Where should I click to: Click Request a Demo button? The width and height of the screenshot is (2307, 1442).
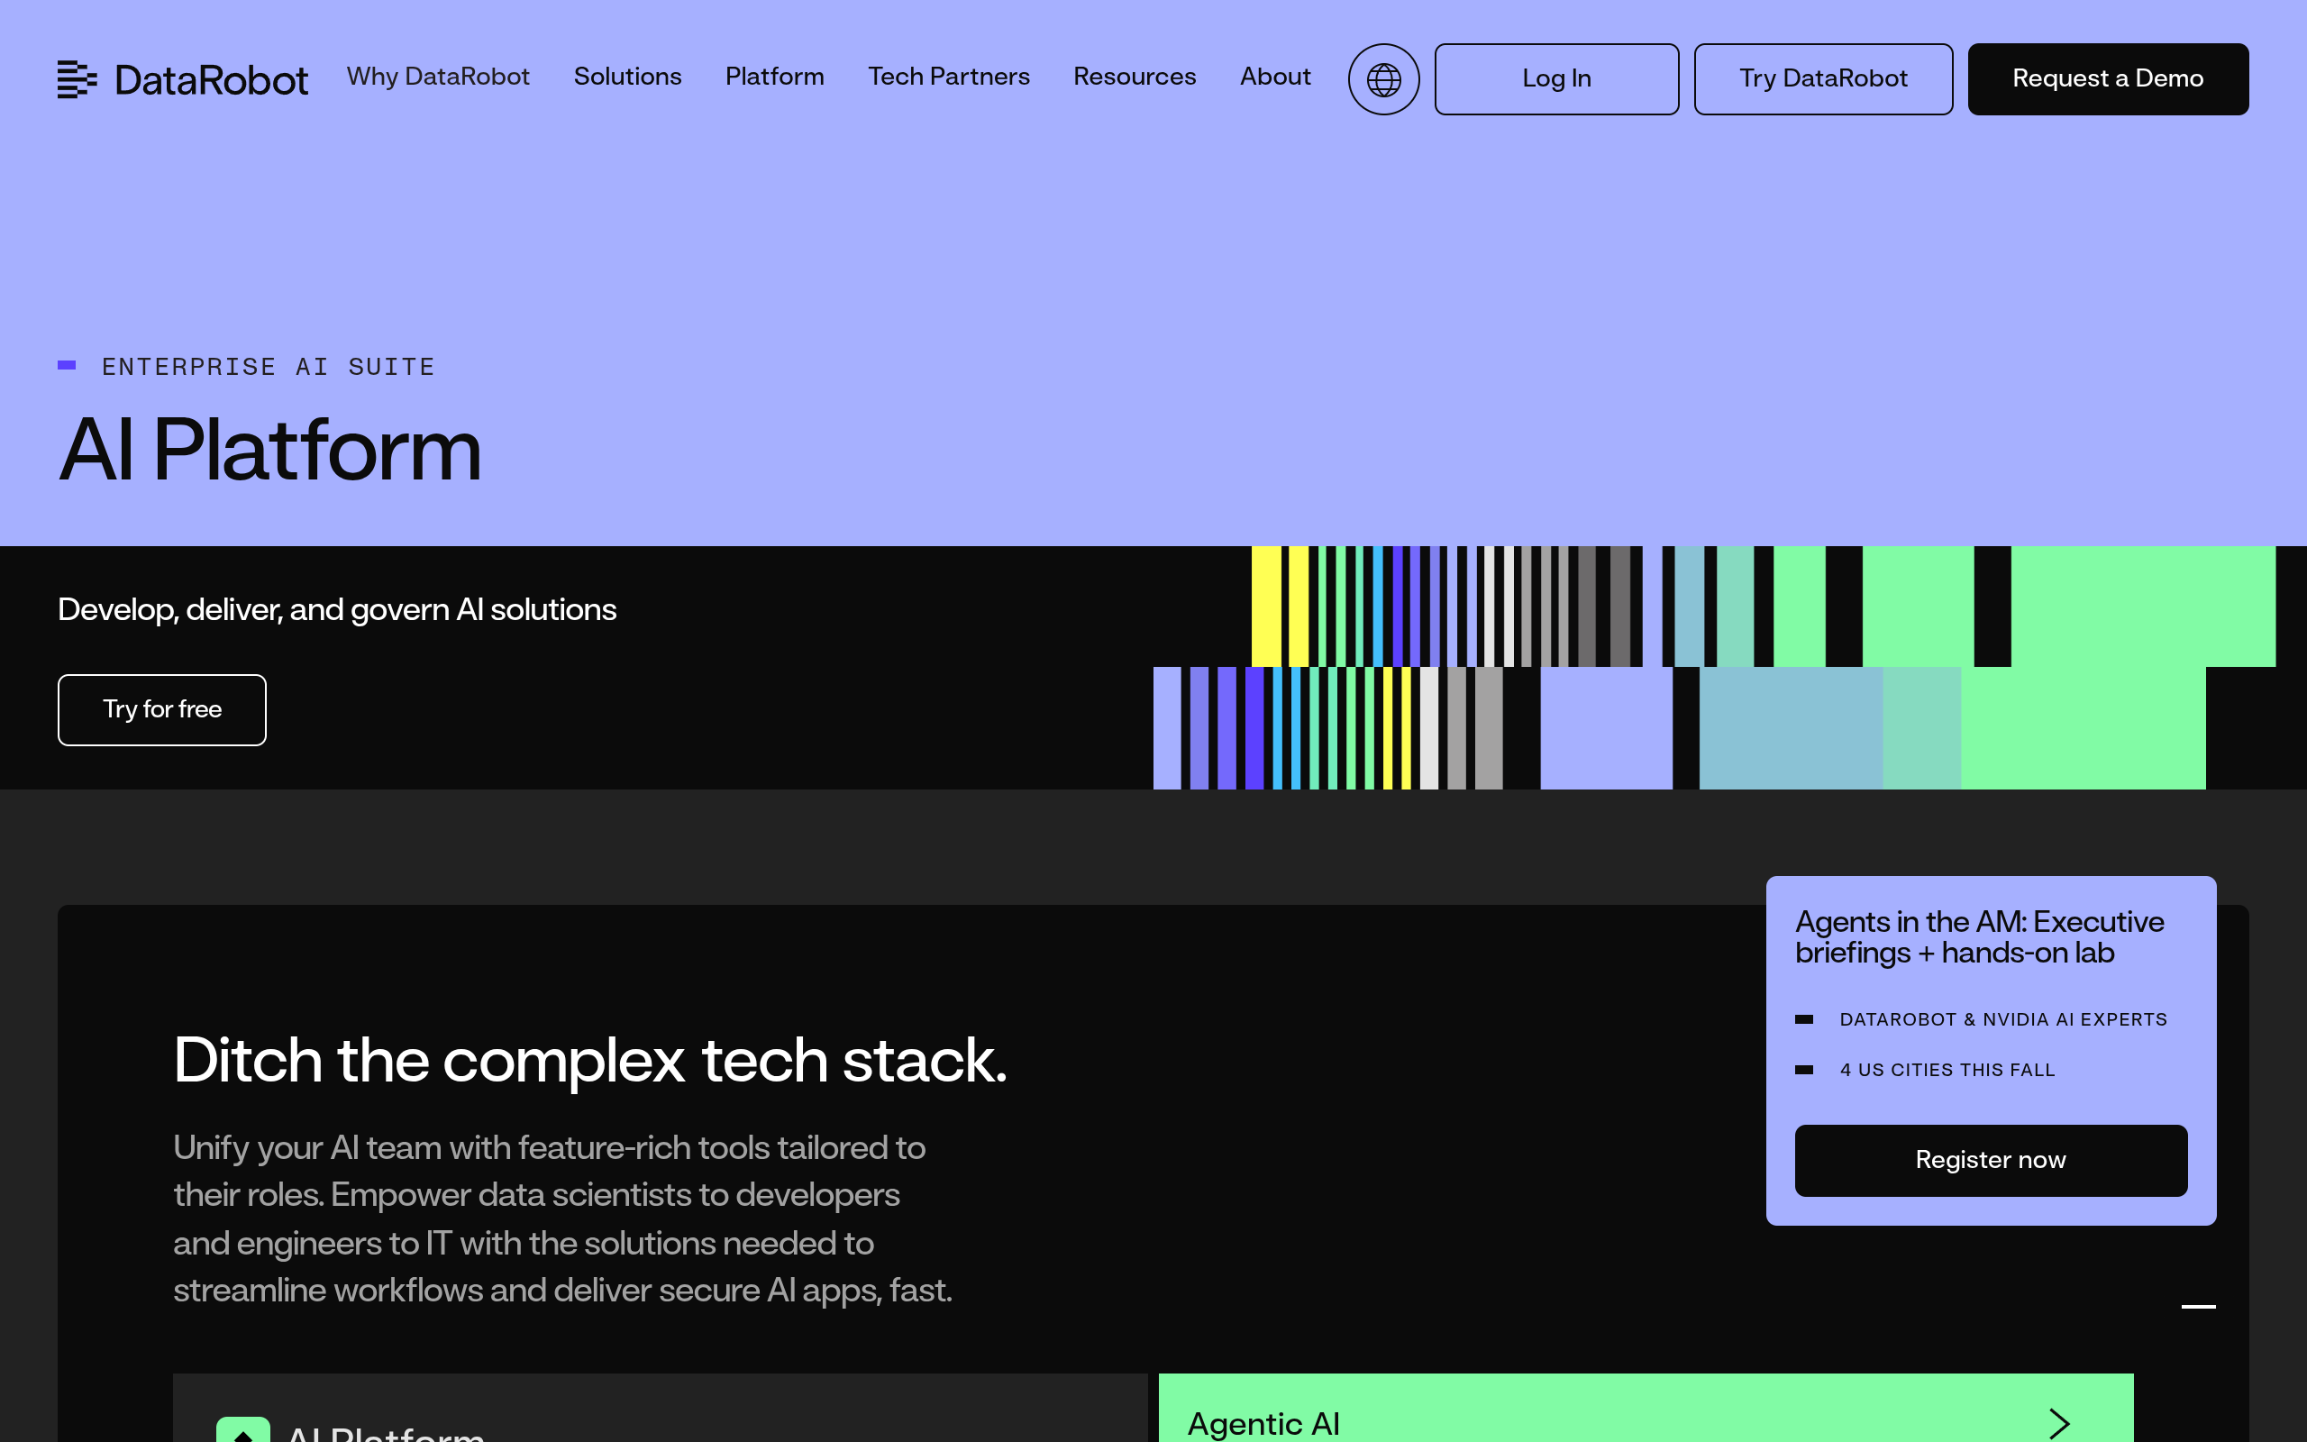pyautogui.click(x=2108, y=79)
